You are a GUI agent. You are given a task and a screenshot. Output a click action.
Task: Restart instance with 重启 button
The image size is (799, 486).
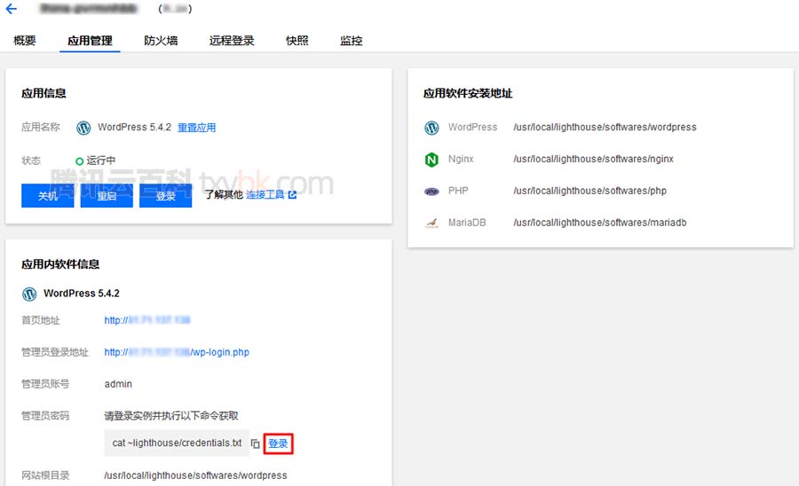(107, 196)
